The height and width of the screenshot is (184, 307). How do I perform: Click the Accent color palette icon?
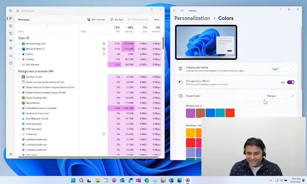(181, 96)
